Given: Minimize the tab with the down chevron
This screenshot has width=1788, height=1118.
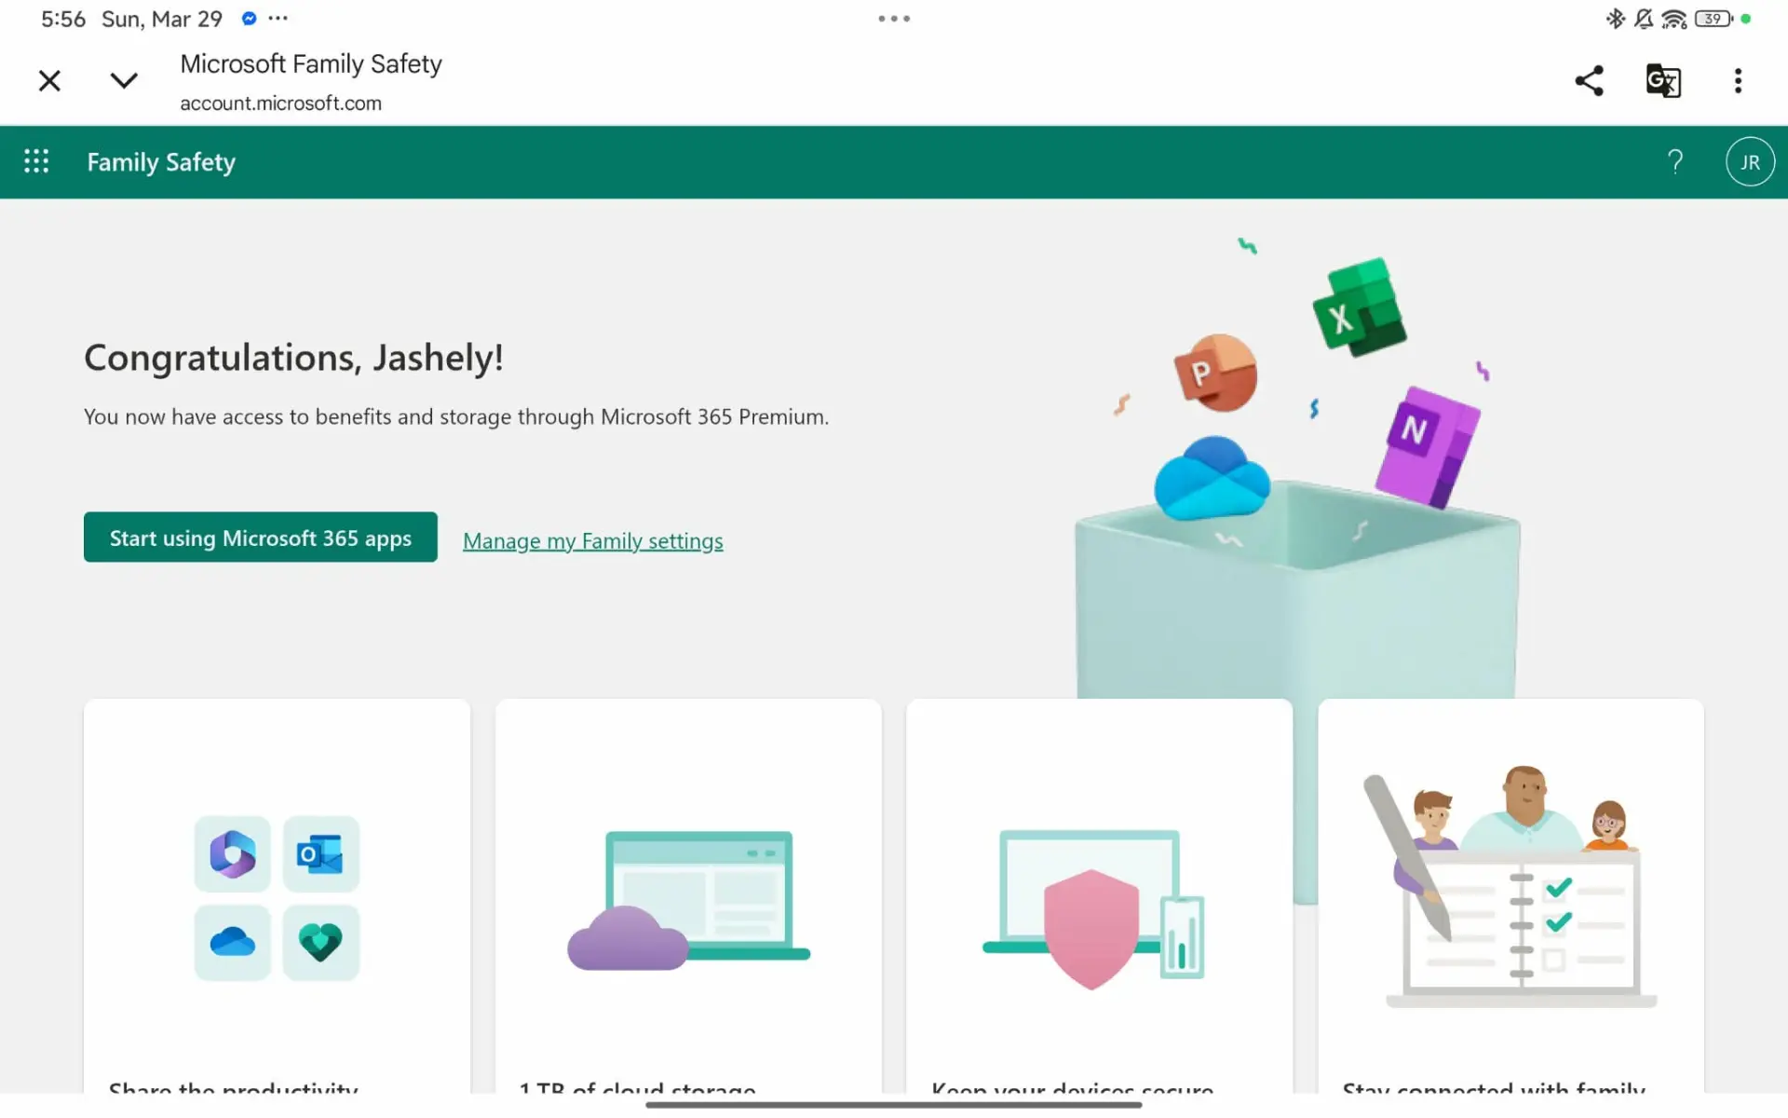Looking at the screenshot, I should [x=124, y=81].
